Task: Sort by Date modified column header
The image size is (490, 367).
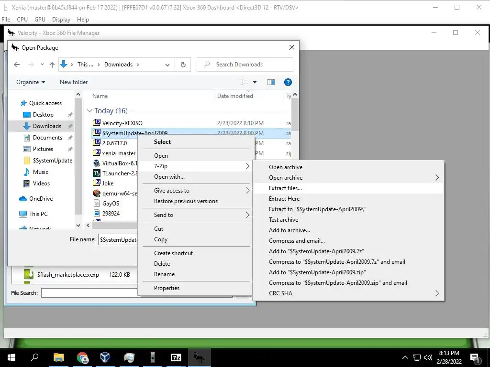Action: tap(235, 96)
